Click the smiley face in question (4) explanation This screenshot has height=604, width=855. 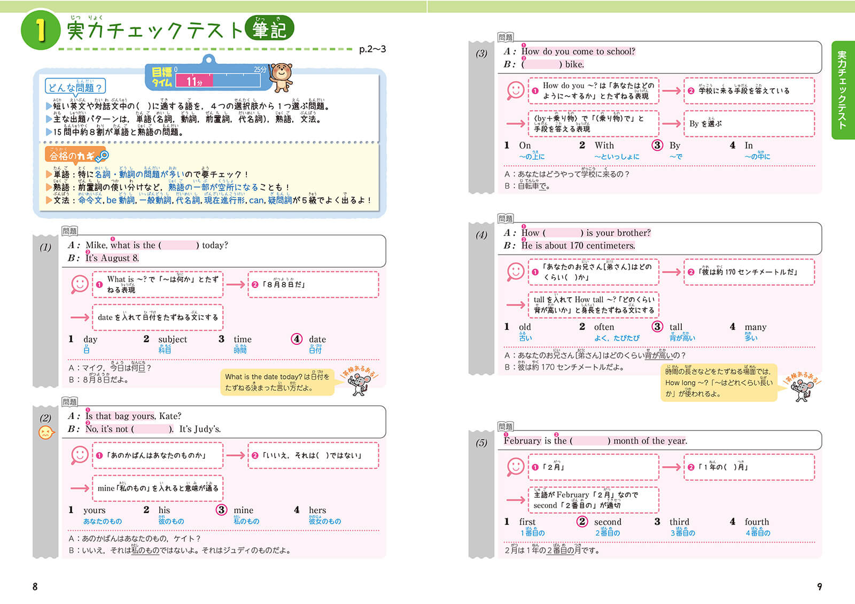516,272
